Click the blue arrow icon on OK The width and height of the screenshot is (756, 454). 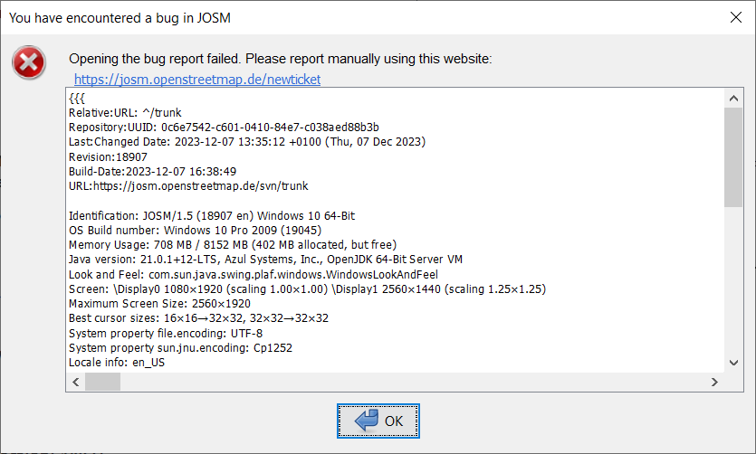[366, 421]
